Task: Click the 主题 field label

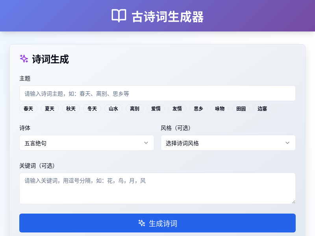Action: (x=25, y=78)
